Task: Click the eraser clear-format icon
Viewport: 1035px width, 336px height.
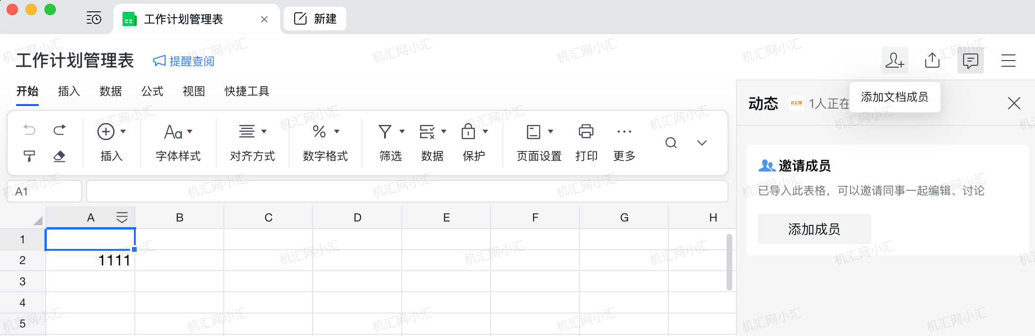Action: (x=60, y=156)
